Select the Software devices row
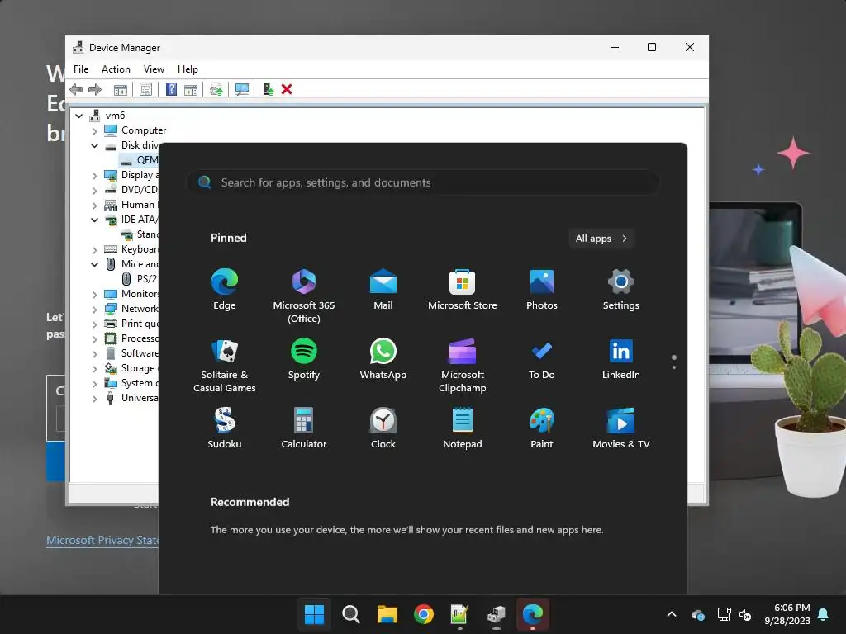Screen dimensions: 846x634 pyautogui.click(x=131, y=353)
